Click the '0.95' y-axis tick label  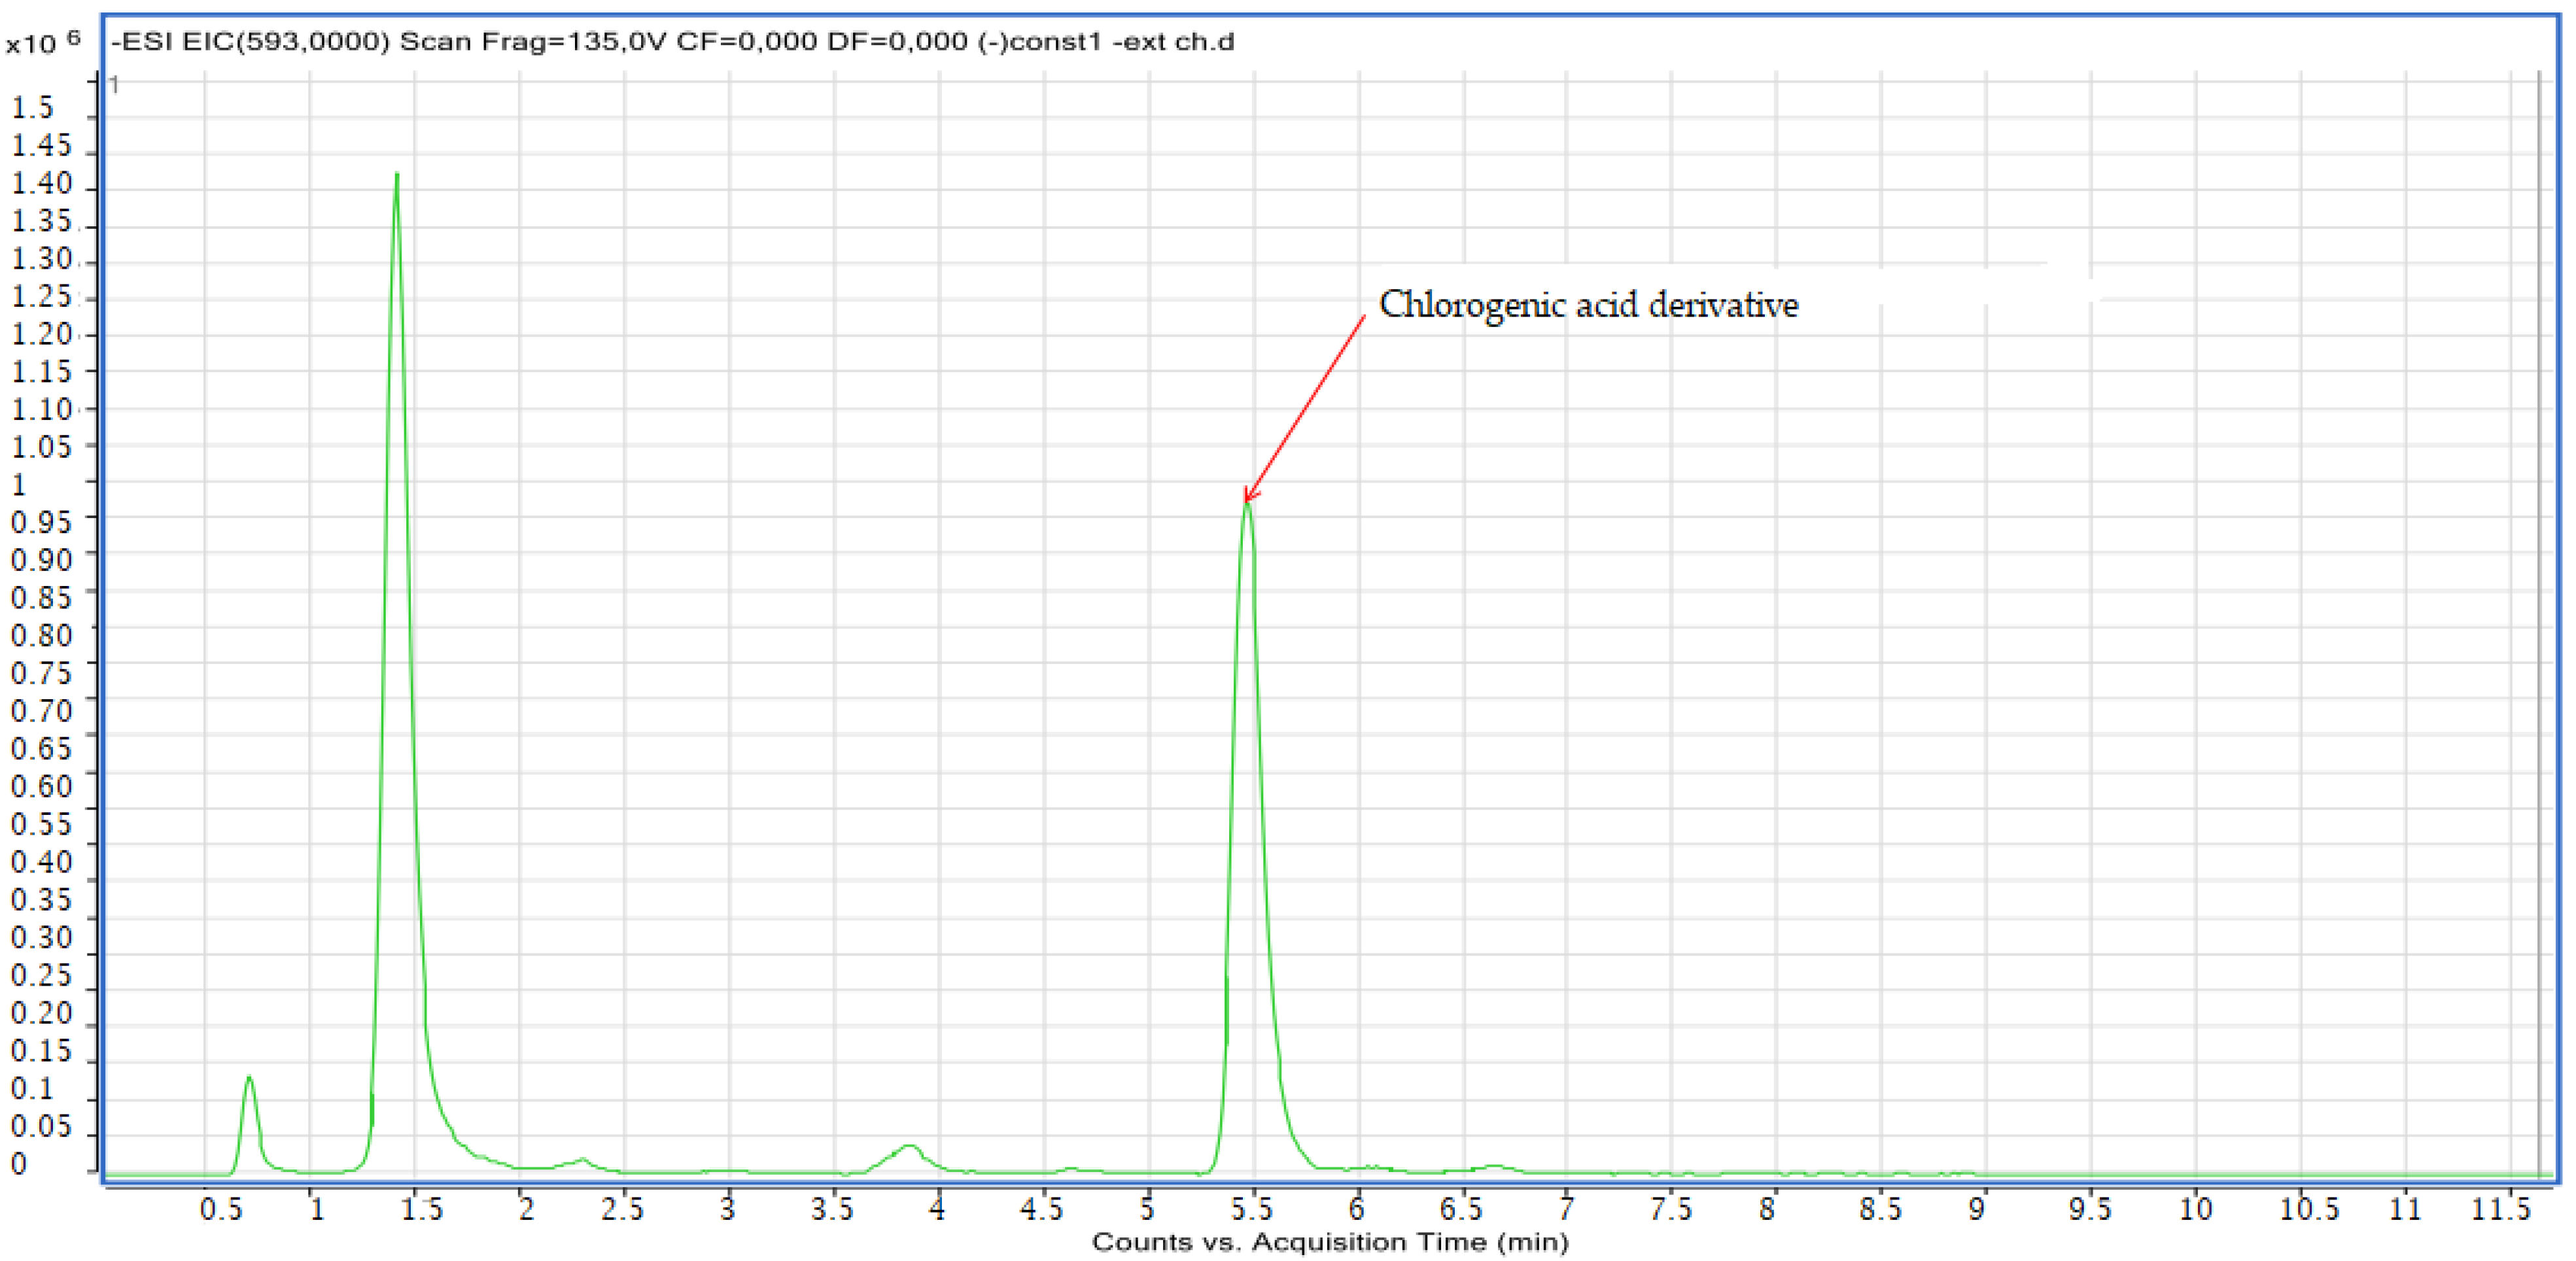[x=41, y=522]
